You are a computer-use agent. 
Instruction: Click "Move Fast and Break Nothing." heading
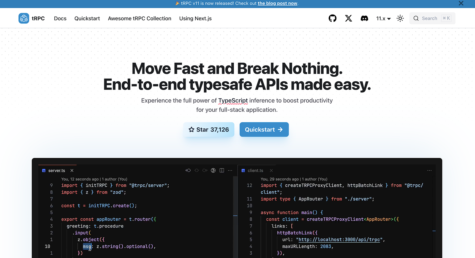(x=237, y=69)
